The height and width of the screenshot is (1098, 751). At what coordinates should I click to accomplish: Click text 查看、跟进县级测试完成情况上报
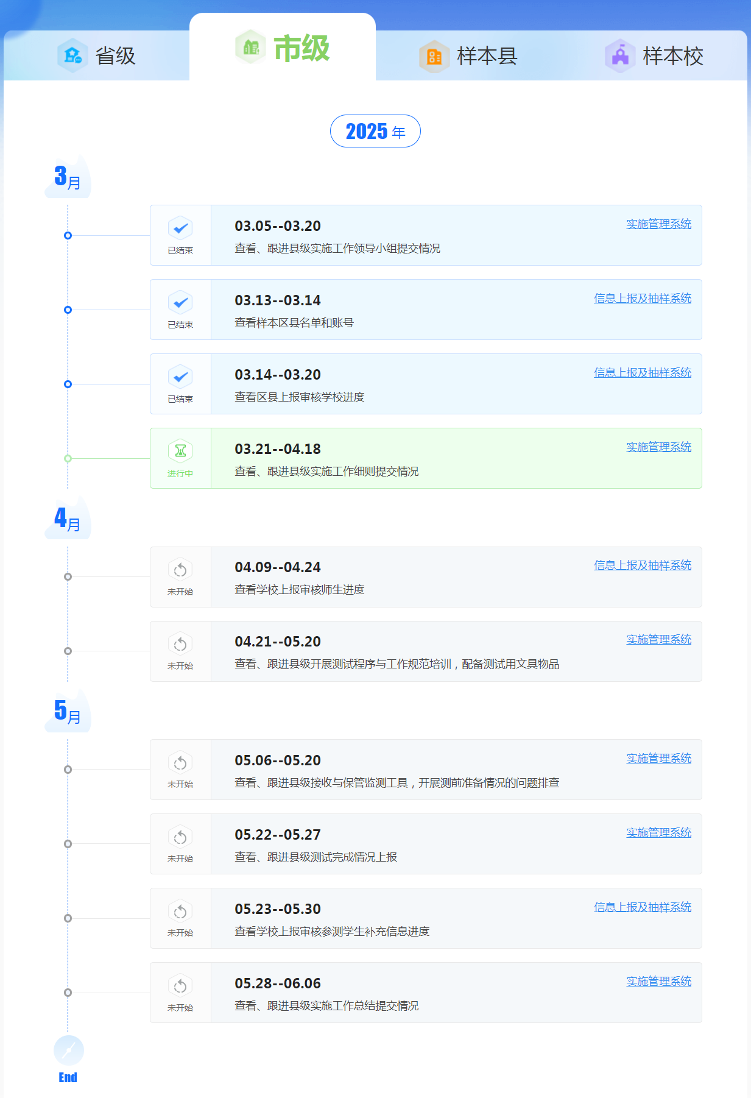(x=316, y=857)
